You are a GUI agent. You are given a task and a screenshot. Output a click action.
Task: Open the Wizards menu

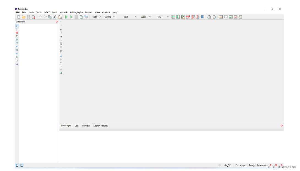point(64,12)
